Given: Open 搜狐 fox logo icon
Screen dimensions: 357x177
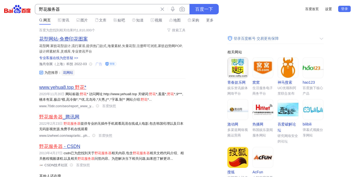Looking at the screenshot, I should (x=238, y=157).
